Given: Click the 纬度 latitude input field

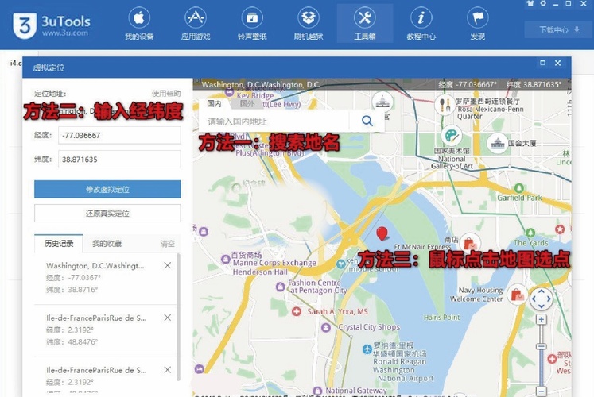Looking at the screenshot, I should coord(119,159).
